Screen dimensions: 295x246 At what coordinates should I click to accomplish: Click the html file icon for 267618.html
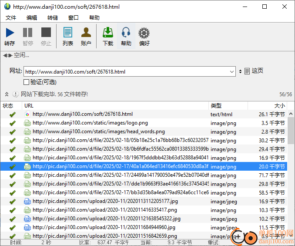(x=27, y=114)
